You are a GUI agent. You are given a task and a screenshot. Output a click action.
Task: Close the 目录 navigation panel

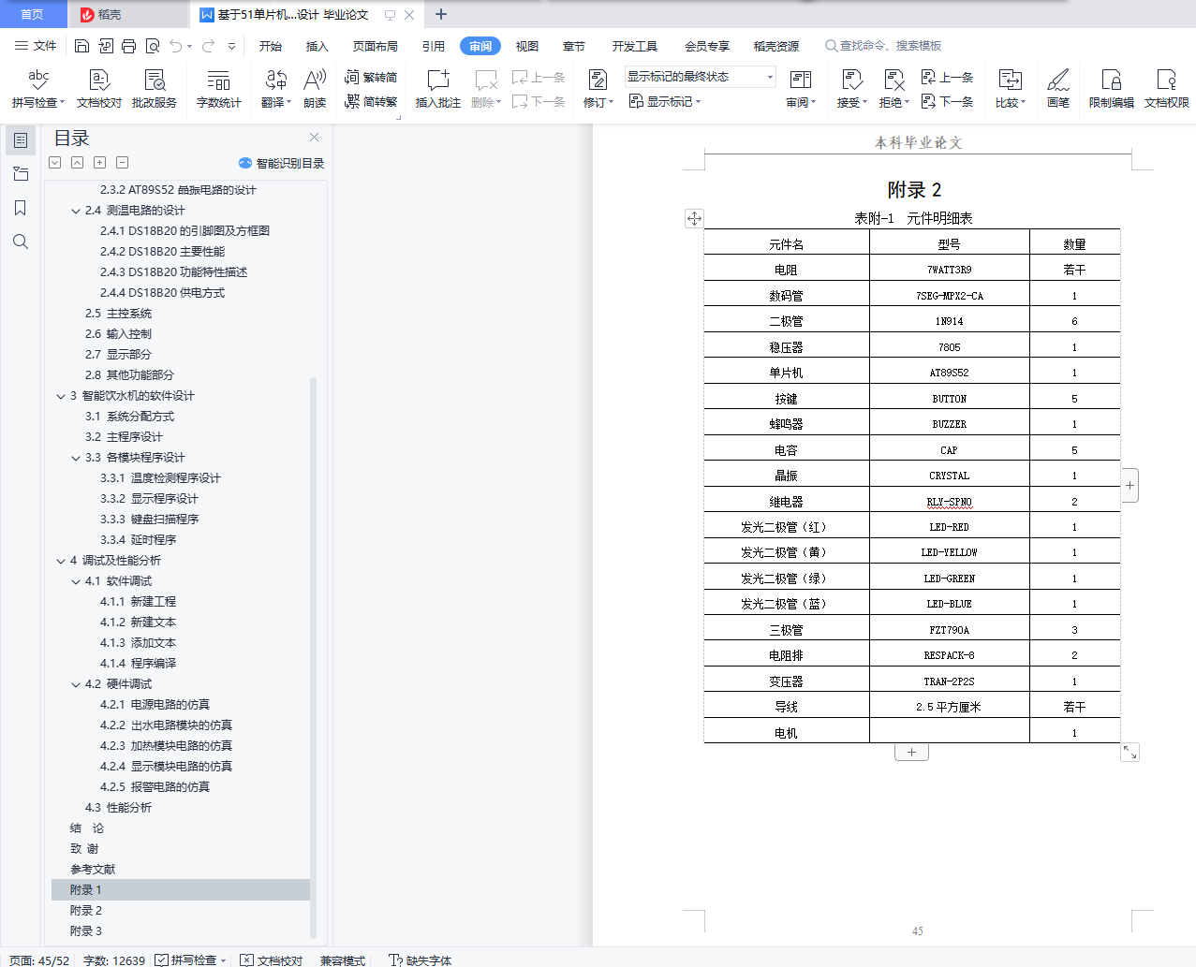pyautogui.click(x=315, y=138)
